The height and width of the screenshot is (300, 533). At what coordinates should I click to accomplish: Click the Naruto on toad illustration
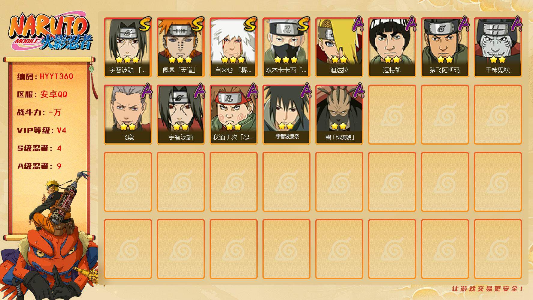pyautogui.click(x=50, y=235)
